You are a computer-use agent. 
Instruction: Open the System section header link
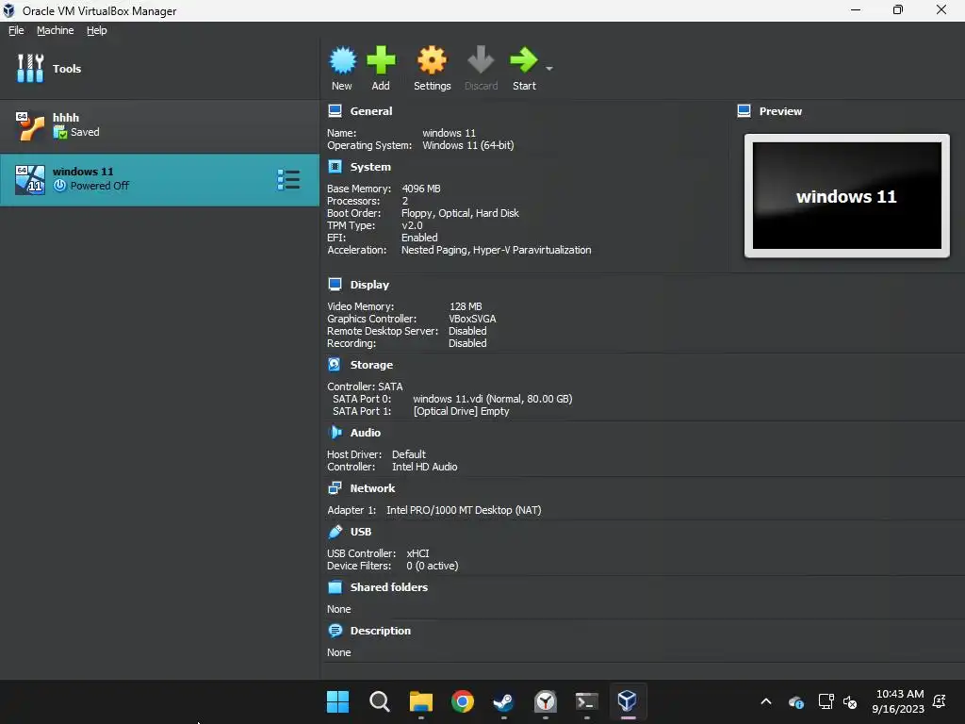tap(370, 167)
